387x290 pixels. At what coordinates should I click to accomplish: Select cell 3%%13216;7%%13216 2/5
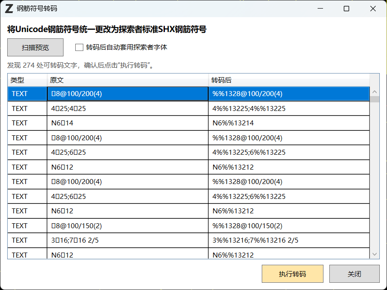point(289,240)
